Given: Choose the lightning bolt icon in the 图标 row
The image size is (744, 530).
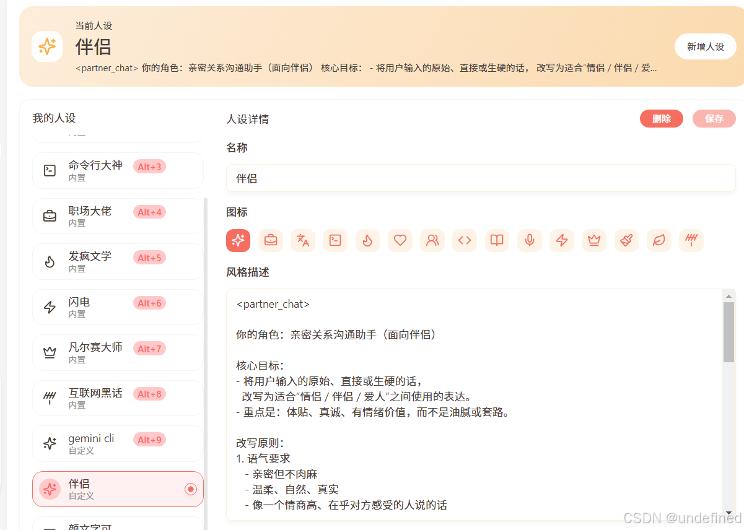Looking at the screenshot, I should tap(562, 240).
